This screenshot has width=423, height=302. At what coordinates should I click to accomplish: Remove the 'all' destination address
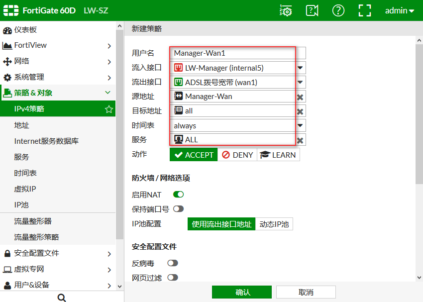coord(300,111)
